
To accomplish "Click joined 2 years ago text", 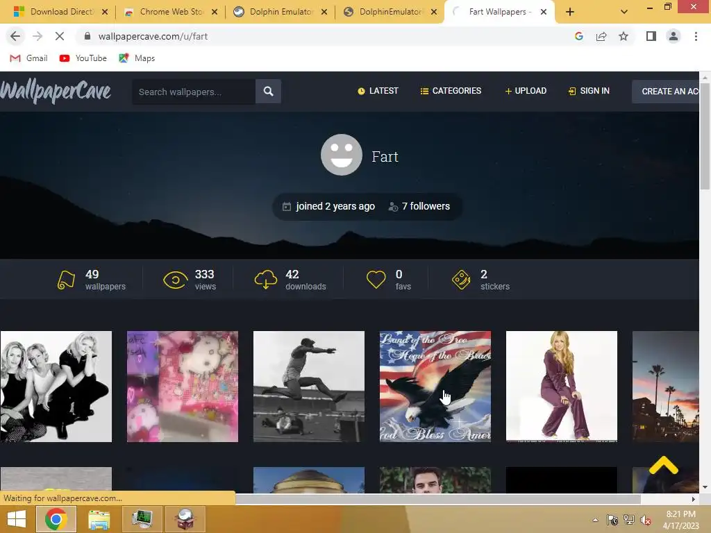I will (335, 206).
